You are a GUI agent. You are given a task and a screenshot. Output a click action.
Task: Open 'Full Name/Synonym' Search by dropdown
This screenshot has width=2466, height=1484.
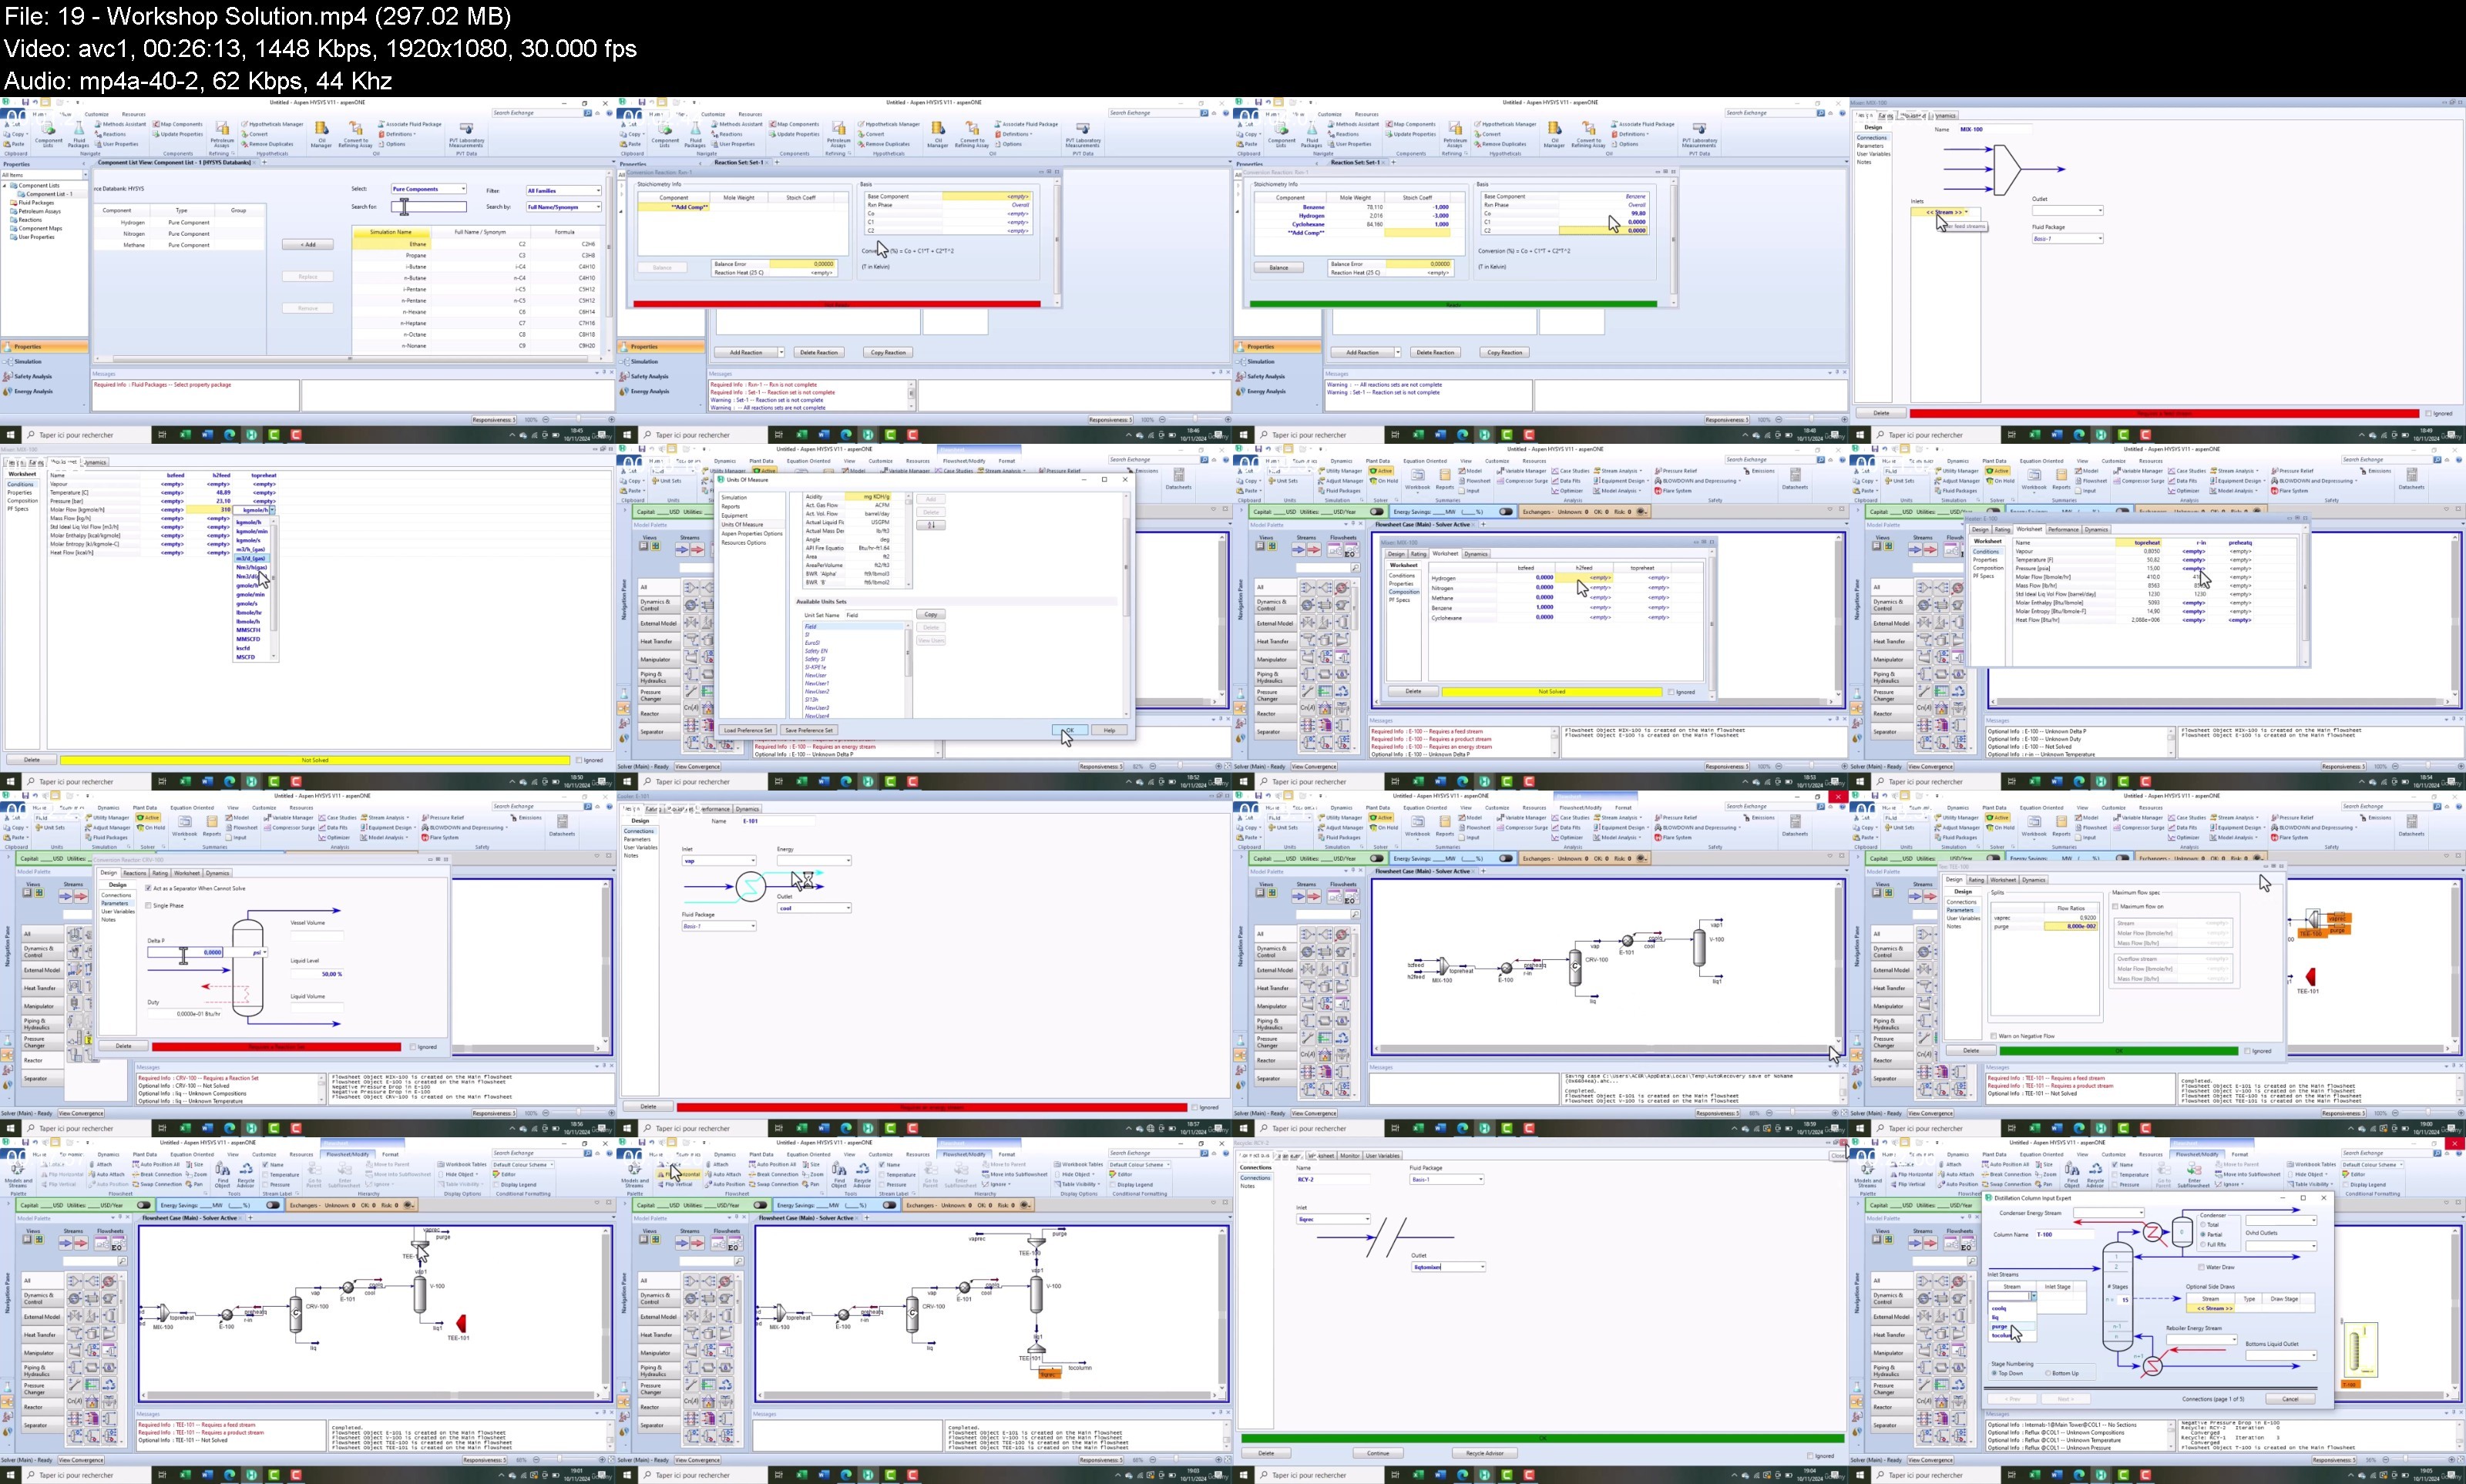pos(564,207)
